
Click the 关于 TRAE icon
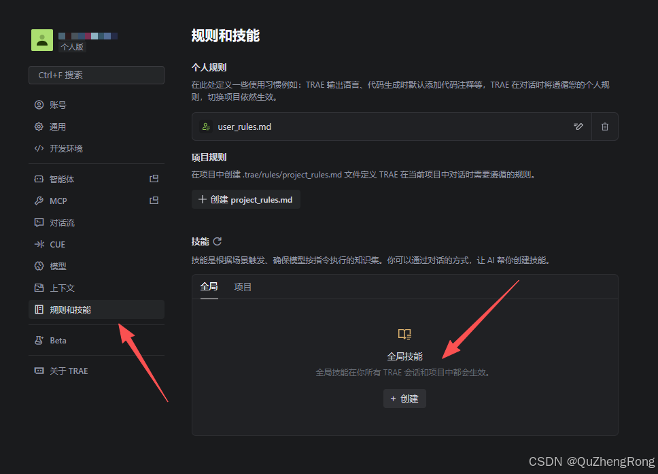[x=39, y=371]
